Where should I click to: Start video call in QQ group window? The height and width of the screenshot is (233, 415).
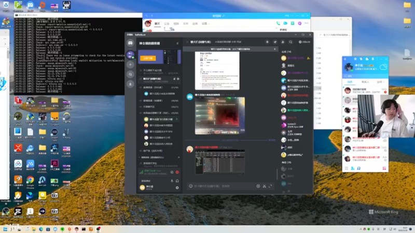coord(285,23)
